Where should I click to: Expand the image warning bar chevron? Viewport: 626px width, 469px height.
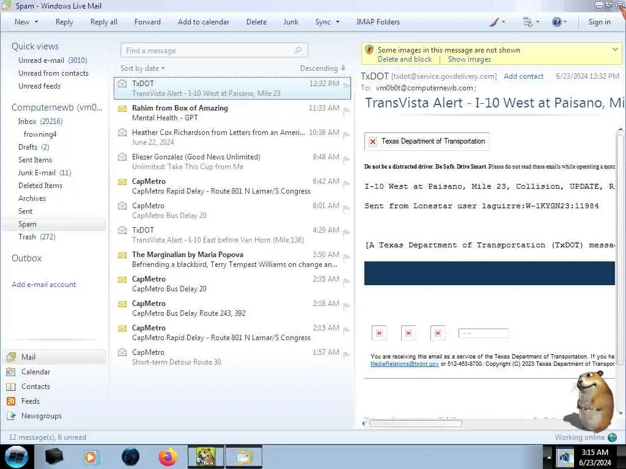pos(615,49)
